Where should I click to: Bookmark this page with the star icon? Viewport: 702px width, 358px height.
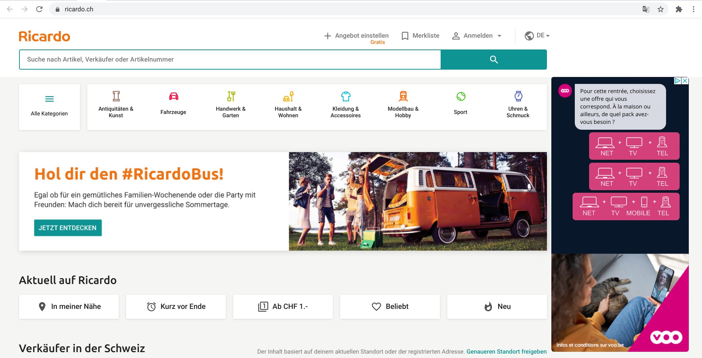pyautogui.click(x=660, y=9)
